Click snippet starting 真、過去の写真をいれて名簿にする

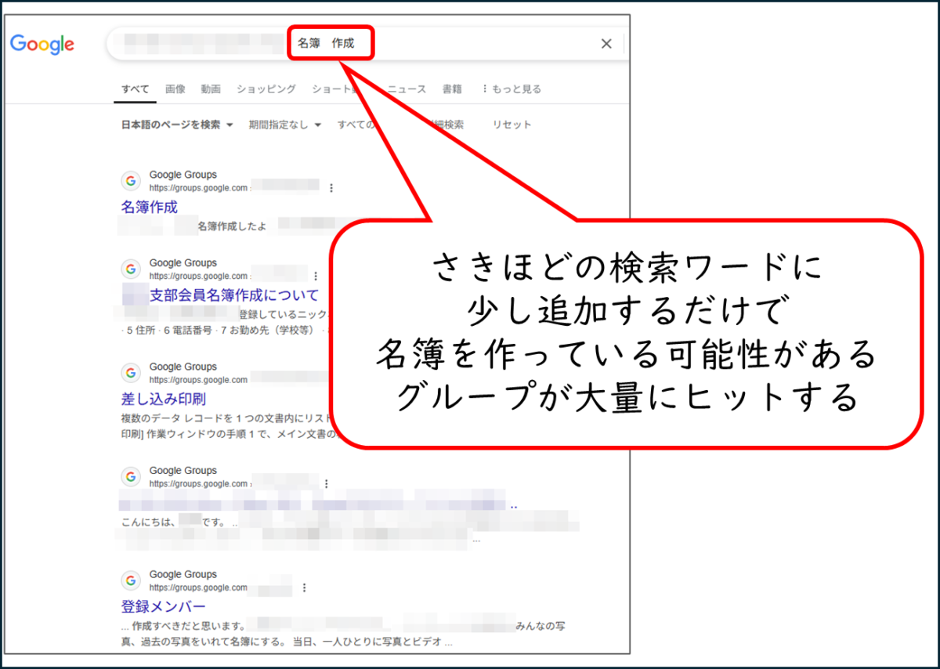287,642
